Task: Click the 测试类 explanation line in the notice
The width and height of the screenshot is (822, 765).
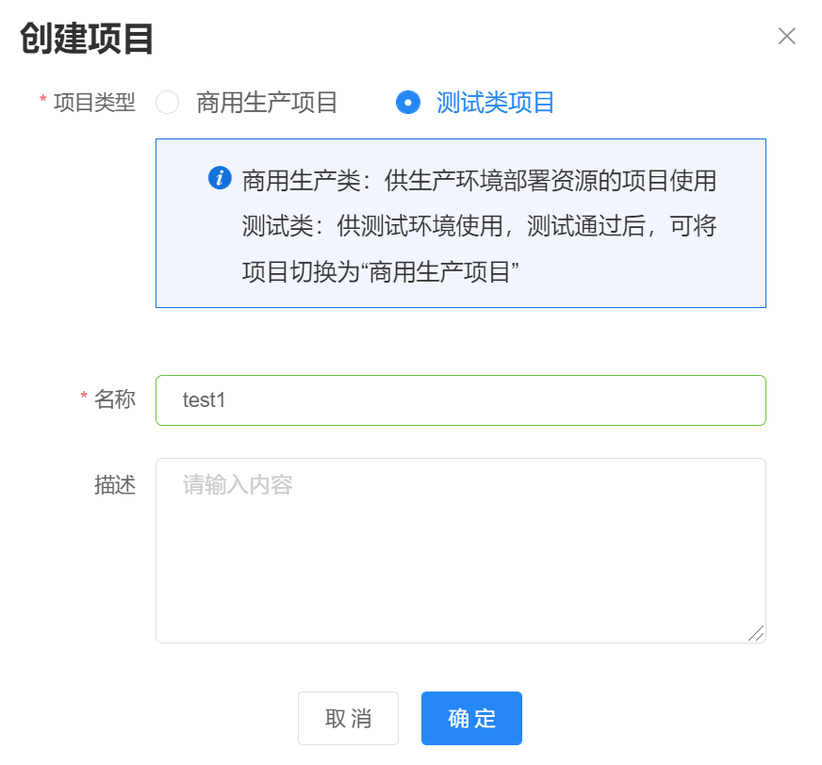Action: point(479,226)
